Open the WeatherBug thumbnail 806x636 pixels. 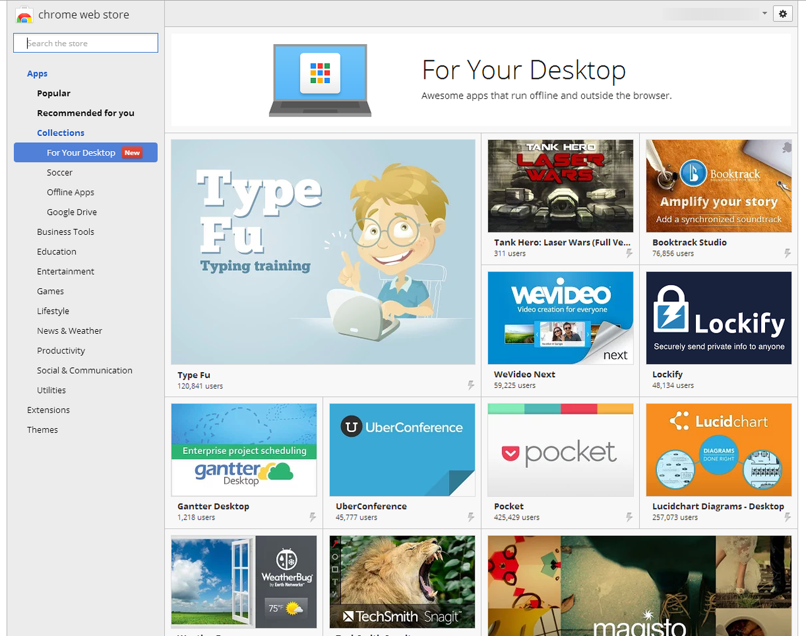click(244, 582)
